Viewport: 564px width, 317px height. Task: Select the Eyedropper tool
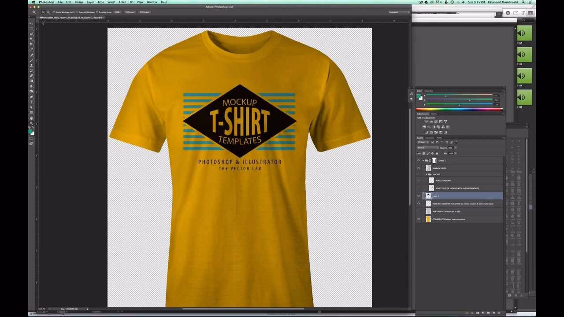31,48
